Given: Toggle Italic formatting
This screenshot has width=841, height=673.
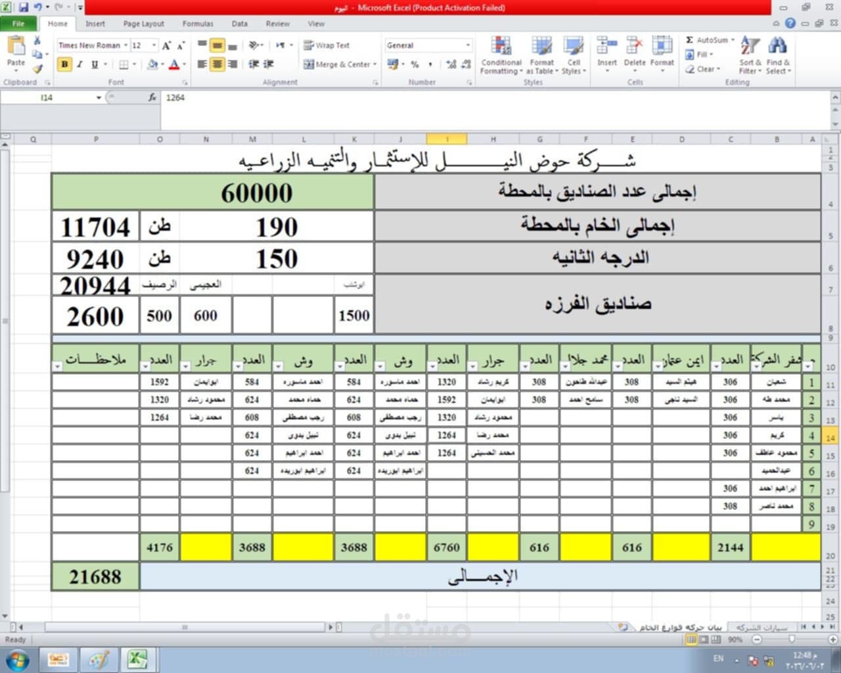Looking at the screenshot, I should 80,64.
